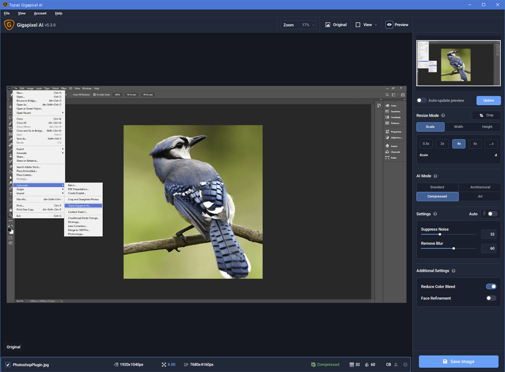Click the Preview eye icon
Image resolution: width=505 pixels, height=372 pixels.
tap(389, 25)
